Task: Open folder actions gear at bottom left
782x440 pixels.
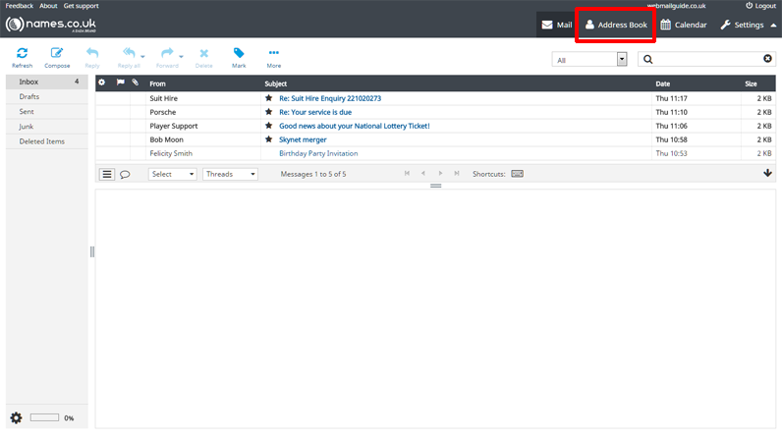Action: 16,418
